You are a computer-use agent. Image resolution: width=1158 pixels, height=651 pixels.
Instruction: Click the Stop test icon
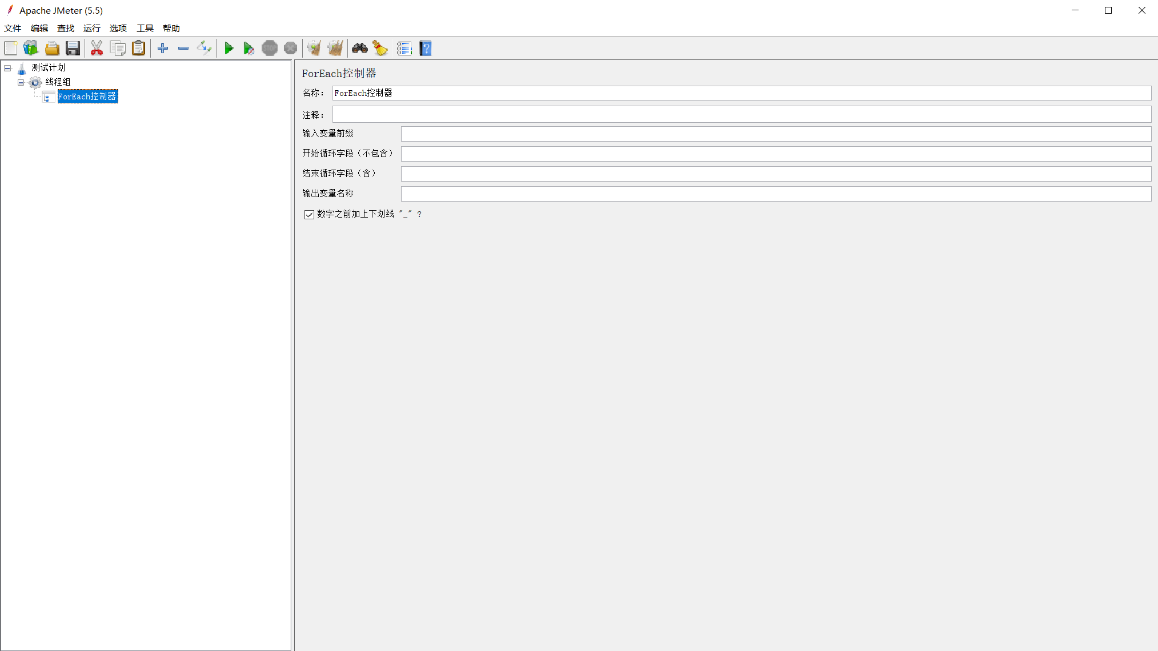coord(270,49)
